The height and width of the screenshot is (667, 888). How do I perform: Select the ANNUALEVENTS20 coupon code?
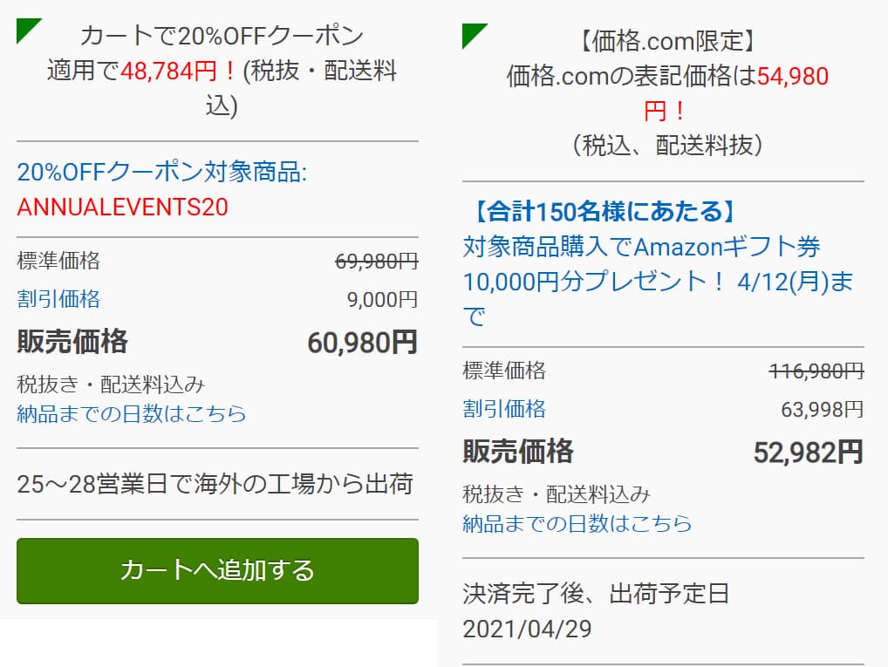pyautogui.click(x=122, y=208)
